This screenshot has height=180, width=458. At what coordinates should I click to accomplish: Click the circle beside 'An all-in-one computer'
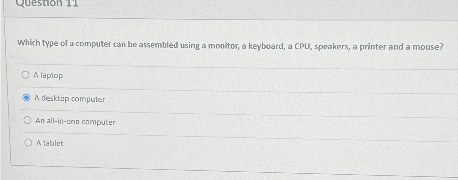pyautogui.click(x=27, y=120)
